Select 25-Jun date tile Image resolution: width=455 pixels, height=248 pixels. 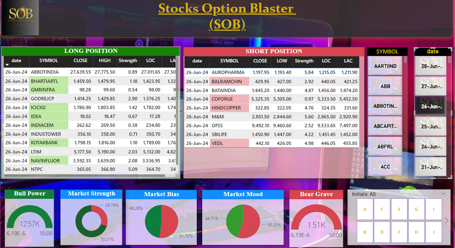[x=430, y=127]
